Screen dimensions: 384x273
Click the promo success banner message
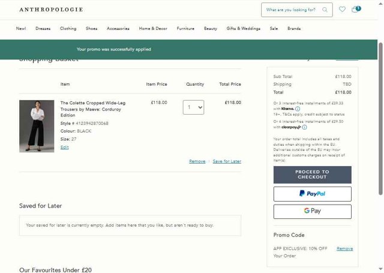114,49
